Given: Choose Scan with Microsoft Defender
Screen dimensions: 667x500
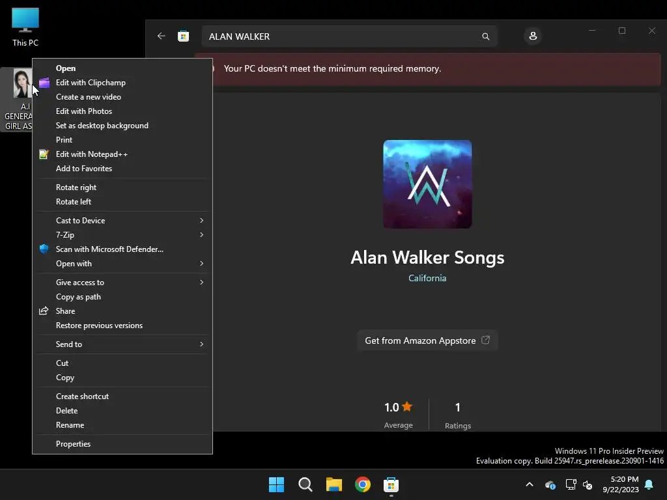Looking at the screenshot, I should (x=122, y=249).
